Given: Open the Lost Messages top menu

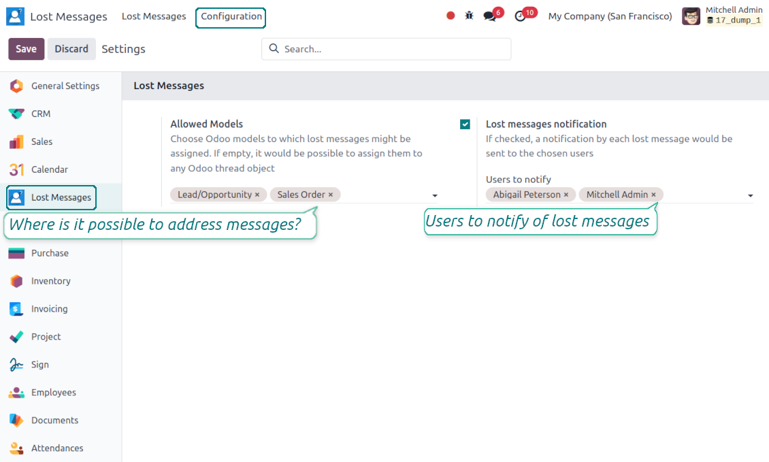Looking at the screenshot, I should 154,16.
